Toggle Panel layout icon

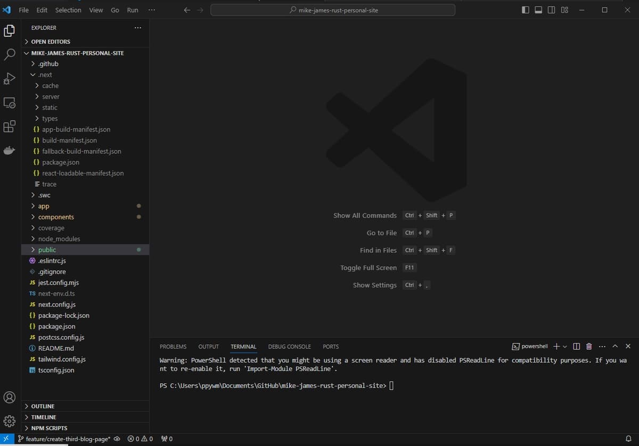538,10
